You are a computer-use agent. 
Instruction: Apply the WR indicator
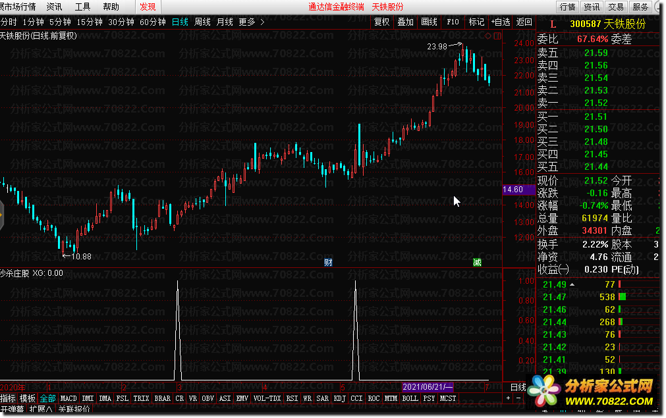pyautogui.click(x=307, y=398)
